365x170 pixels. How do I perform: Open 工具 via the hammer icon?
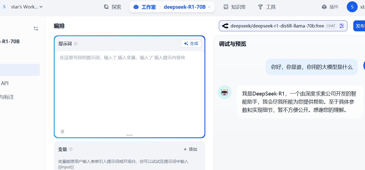pos(260,7)
